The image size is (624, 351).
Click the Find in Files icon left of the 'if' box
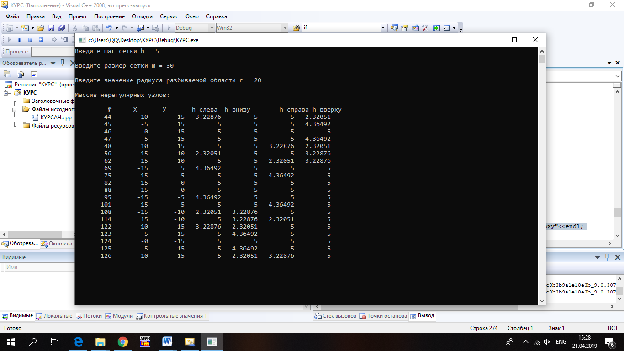coord(296,28)
